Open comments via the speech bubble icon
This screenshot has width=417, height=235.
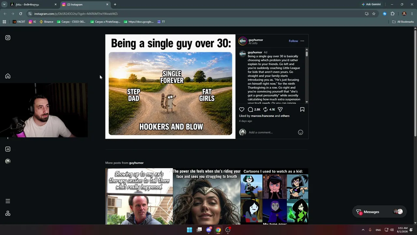(250, 110)
